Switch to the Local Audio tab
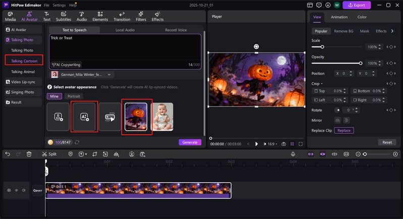 coord(126,30)
